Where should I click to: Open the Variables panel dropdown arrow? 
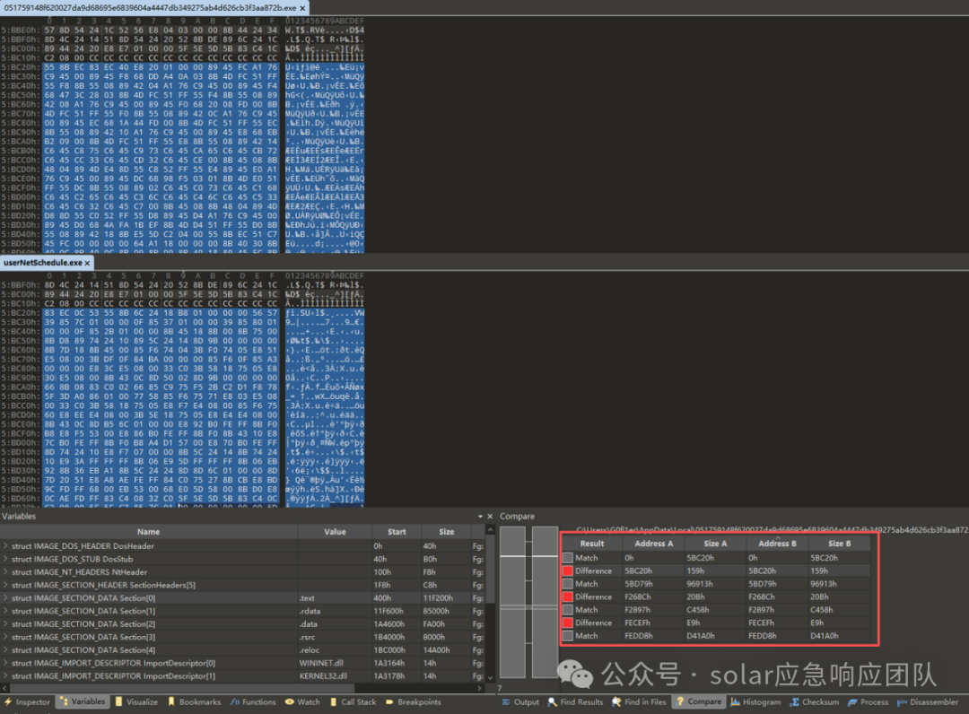tap(480, 517)
